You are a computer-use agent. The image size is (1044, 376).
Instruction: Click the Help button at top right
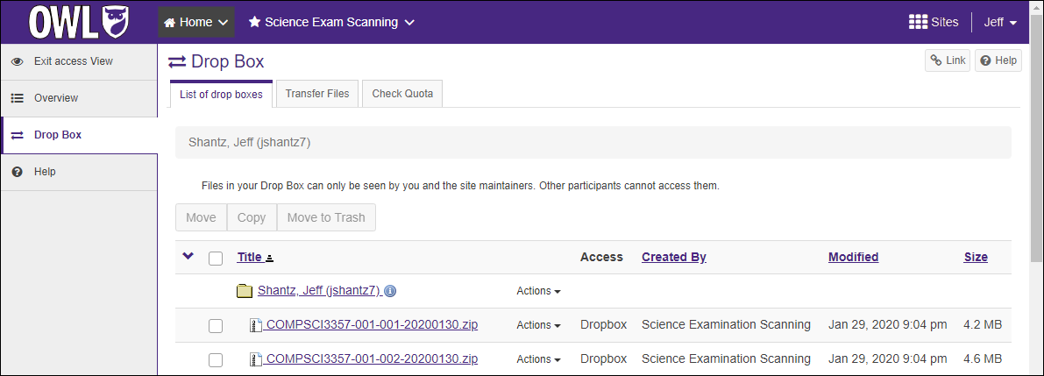coord(998,60)
